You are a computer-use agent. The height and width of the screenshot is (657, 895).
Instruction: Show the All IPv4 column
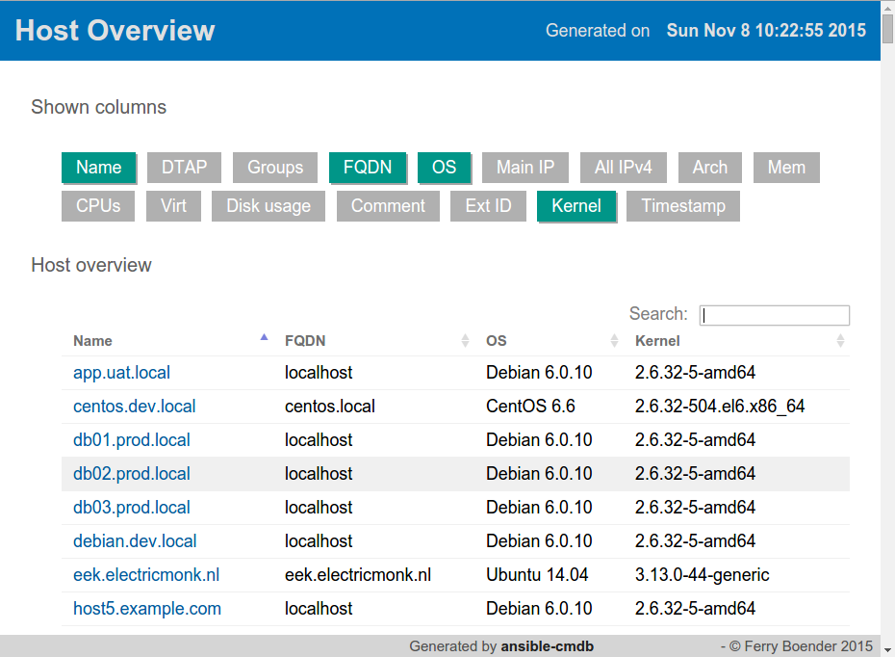click(624, 168)
